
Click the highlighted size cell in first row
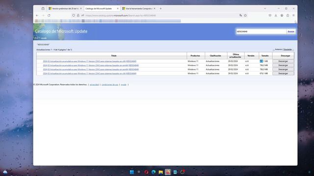click(x=264, y=61)
